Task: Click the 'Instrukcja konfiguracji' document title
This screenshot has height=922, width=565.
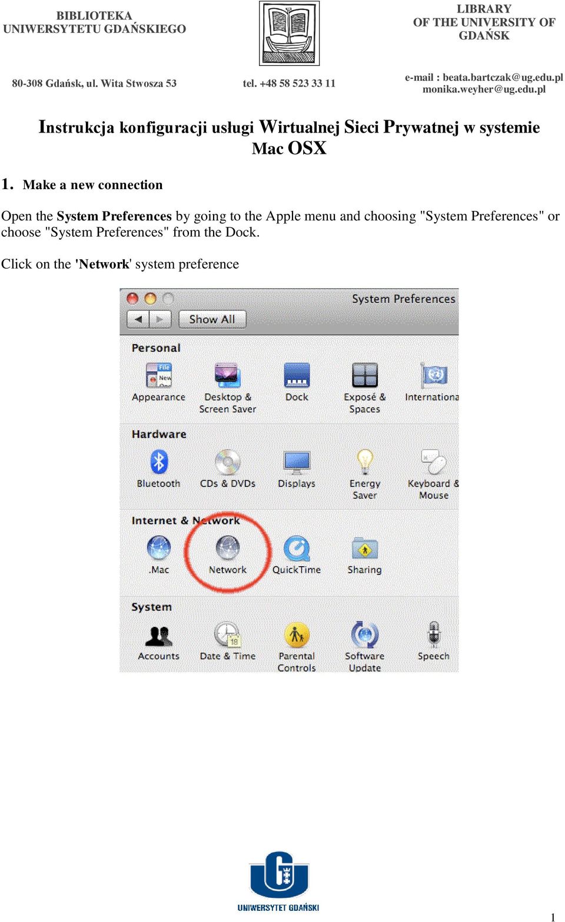Action: (289, 137)
